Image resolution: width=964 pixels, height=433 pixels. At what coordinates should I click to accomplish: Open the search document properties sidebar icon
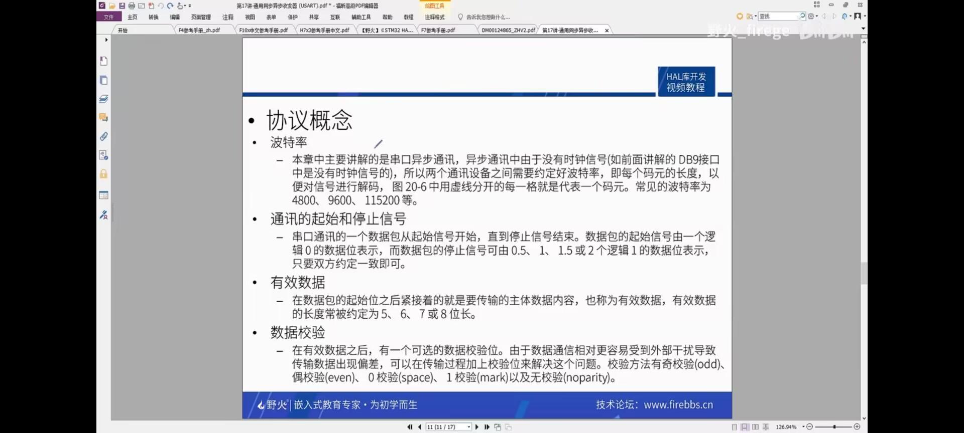coord(103,155)
